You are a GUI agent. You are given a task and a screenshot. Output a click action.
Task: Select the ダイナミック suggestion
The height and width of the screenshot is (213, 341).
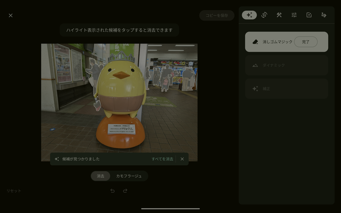pos(286,65)
